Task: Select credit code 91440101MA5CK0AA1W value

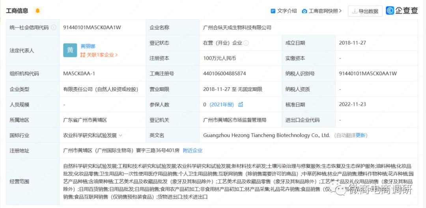Action: (x=92, y=28)
